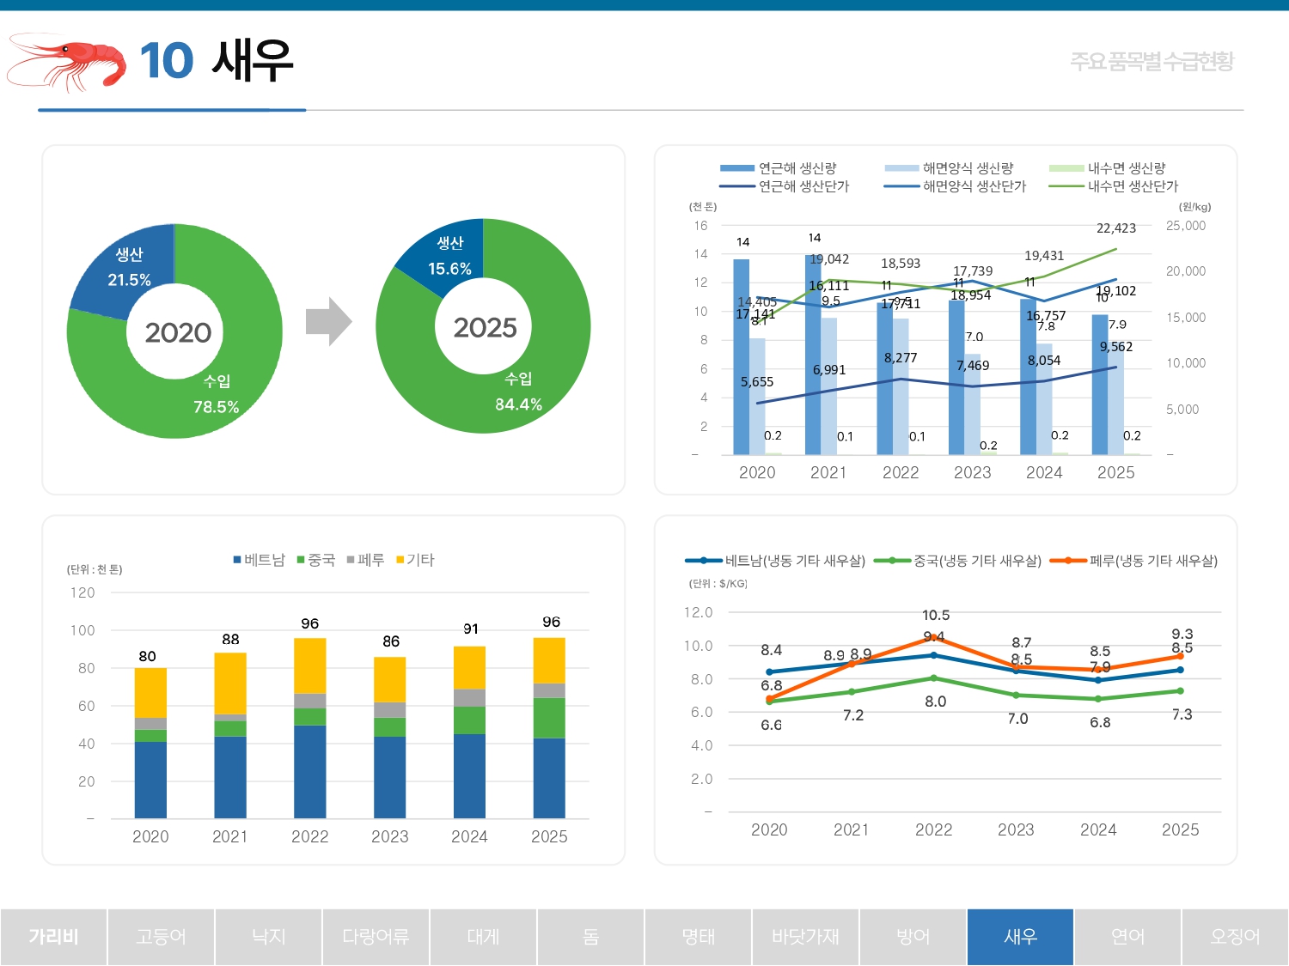Open the 가리비 tab
Image resolution: width=1289 pixels, height=966 pixels.
coord(53,937)
